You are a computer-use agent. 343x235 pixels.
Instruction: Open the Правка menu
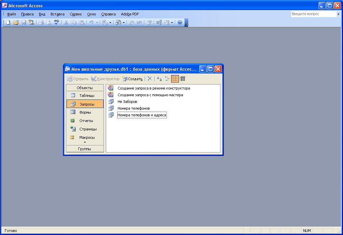27,14
